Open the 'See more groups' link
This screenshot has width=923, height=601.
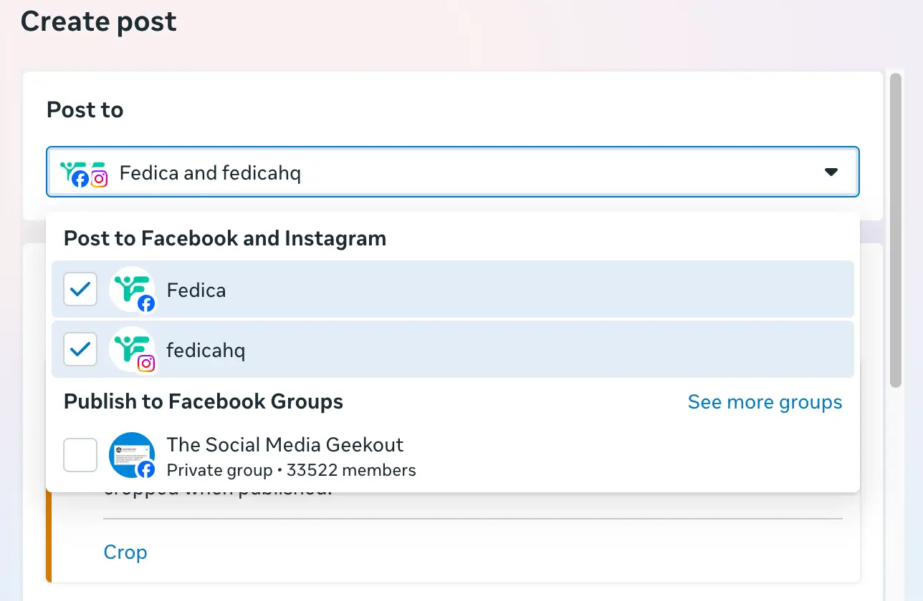pos(765,402)
